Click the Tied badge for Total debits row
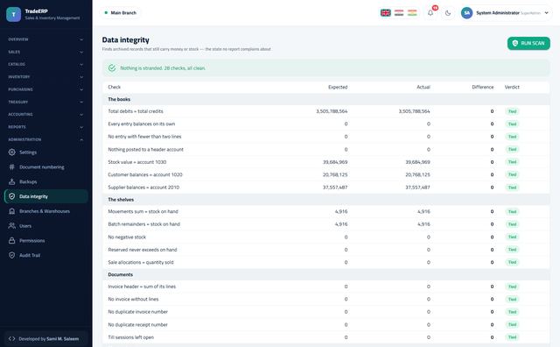Image resolution: width=560 pixels, height=347 pixels. (512, 111)
